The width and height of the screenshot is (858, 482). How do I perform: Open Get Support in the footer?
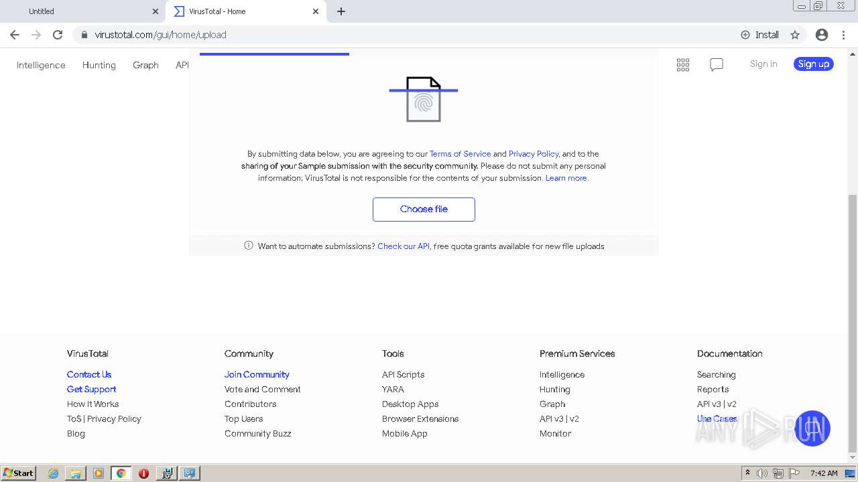[91, 390]
